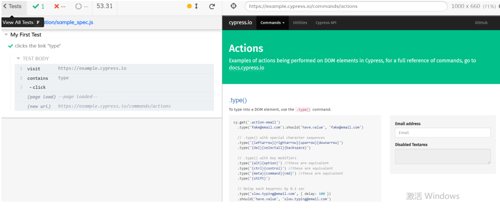Click the GitHub link in navbar

[x=481, y=22]
